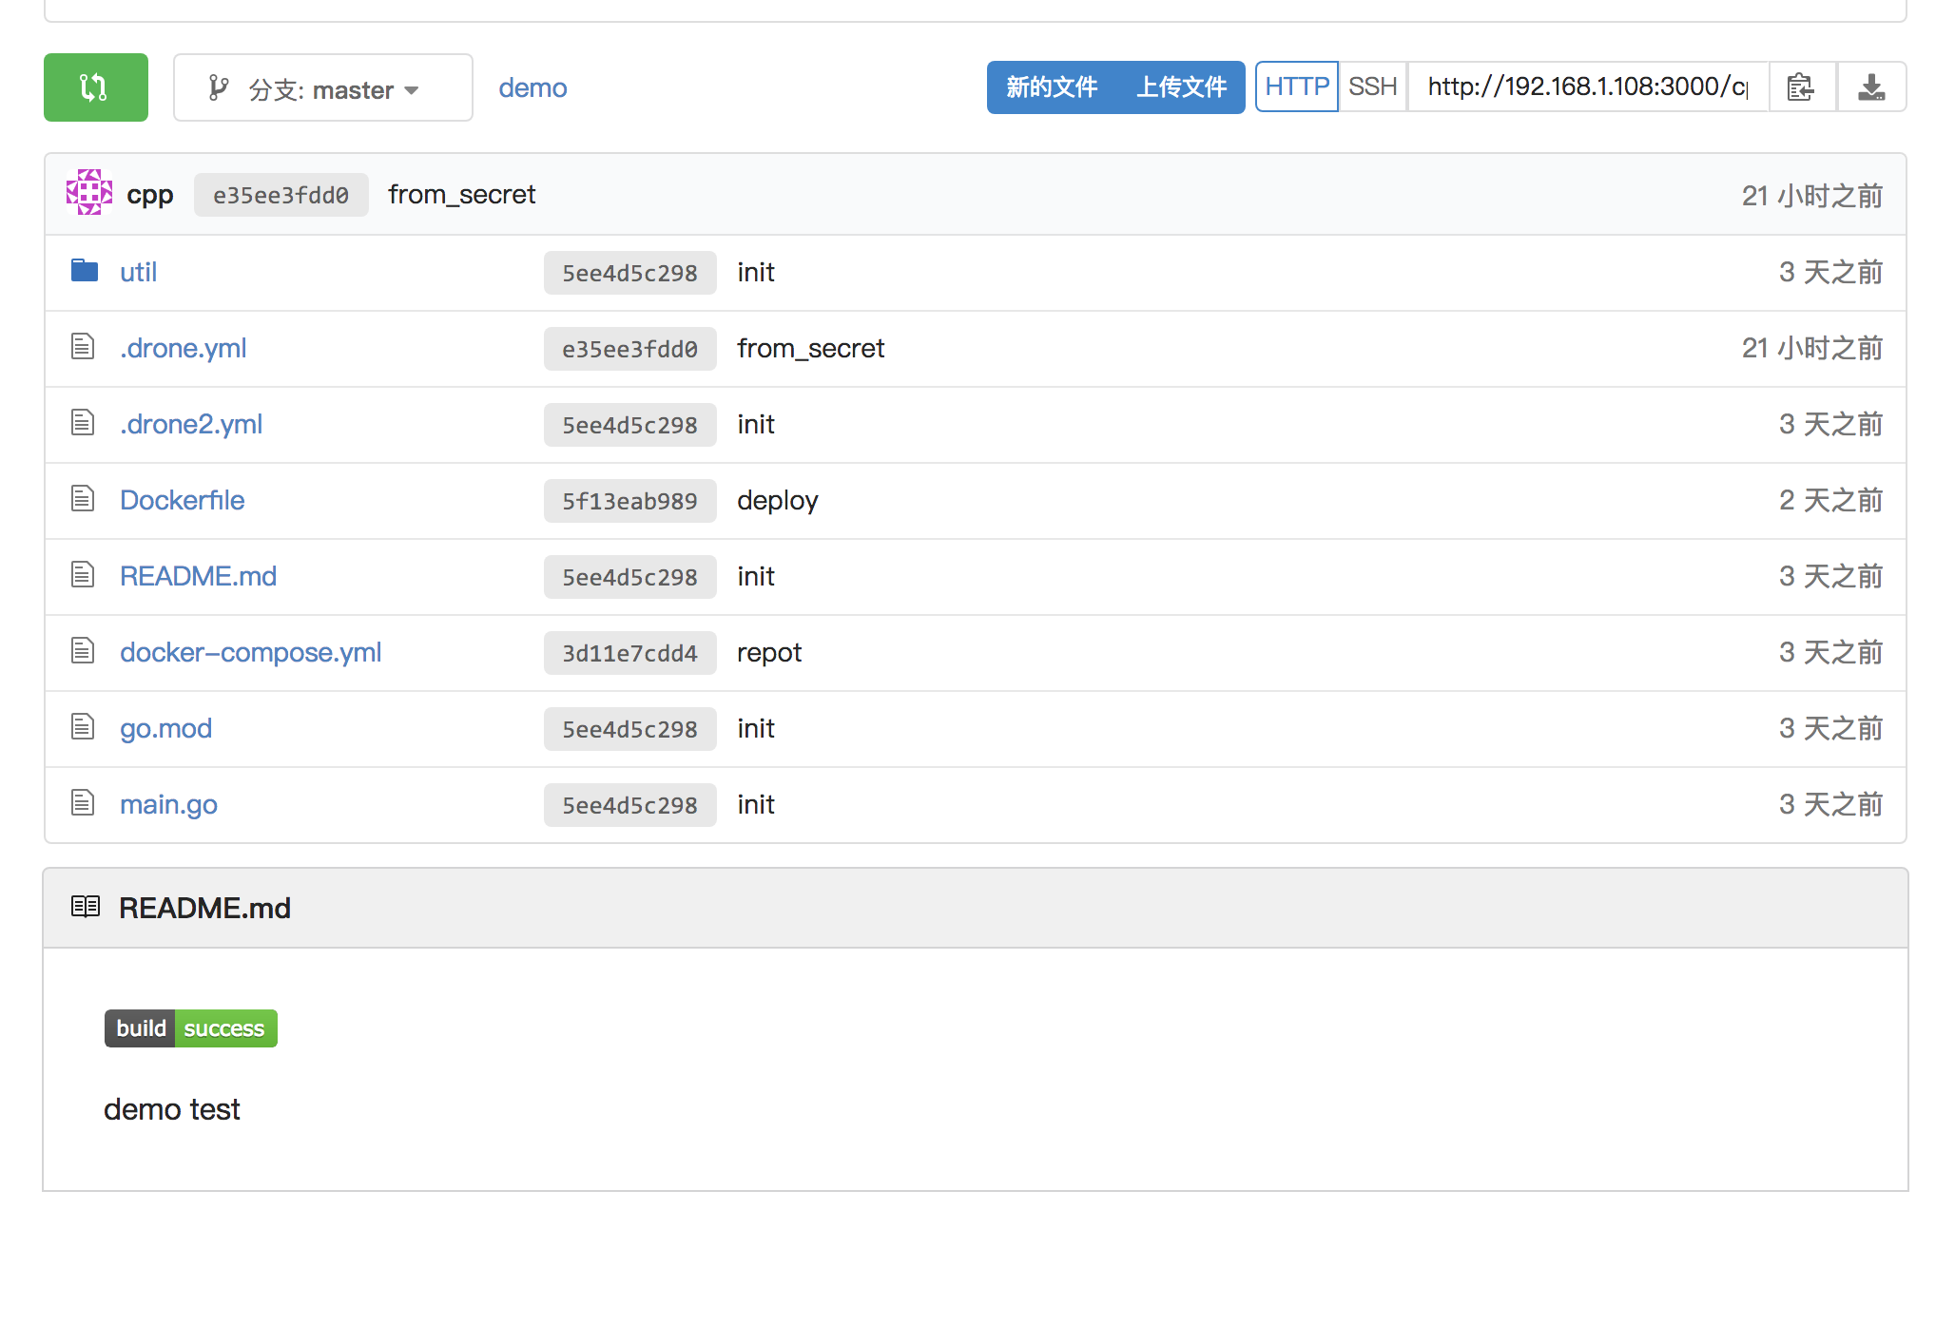Image resolution: width=1955 pixels, height=1325 pixels.
Task: Open the docker-compose.yml file
Action: pos(250,652)
